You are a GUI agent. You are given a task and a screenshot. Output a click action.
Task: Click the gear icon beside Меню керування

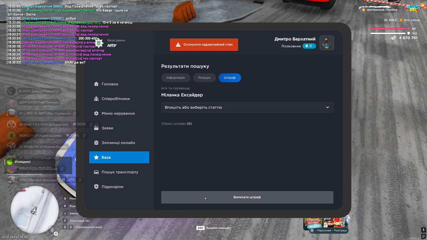[x=96, y=113]
